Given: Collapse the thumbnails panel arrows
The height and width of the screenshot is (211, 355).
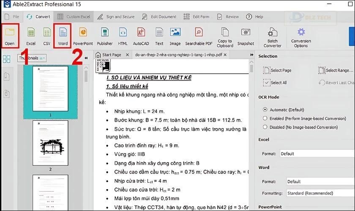Looking at the screenshot, I should click(x=86, y=58).
